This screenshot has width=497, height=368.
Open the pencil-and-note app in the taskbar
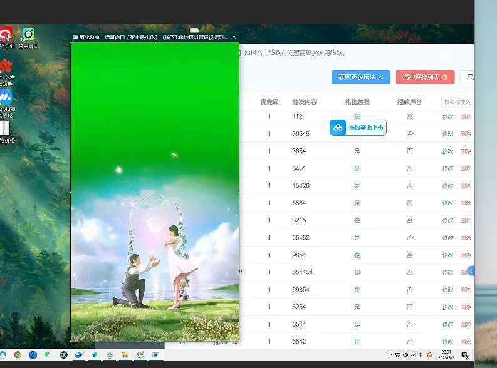click(x=140, y=355)
